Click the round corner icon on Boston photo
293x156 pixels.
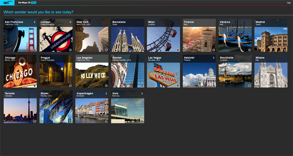142,86
